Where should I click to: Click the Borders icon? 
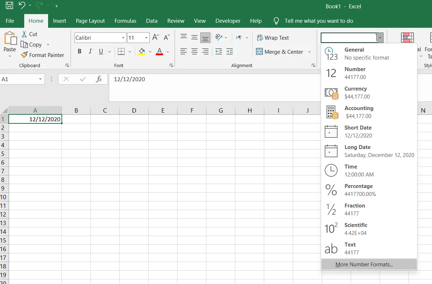coord(121,51)
